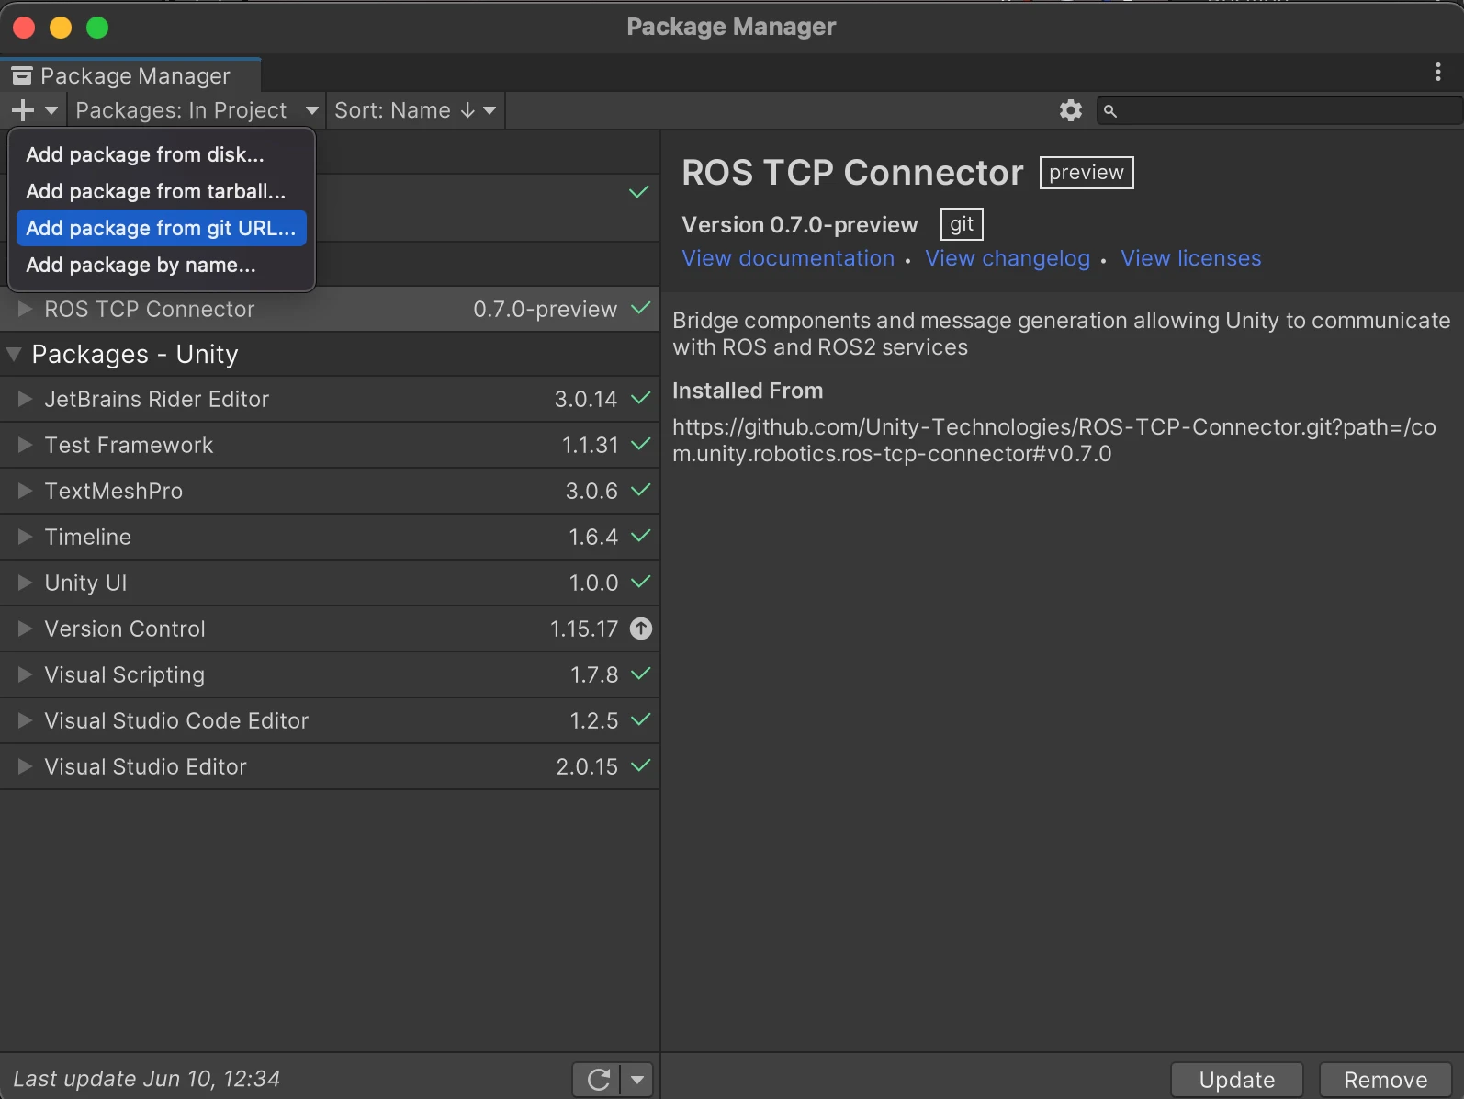Click the installed checkmark for Test Framework
The width and height of the screenshot is (1464, 1099).
tap(641, 444)
